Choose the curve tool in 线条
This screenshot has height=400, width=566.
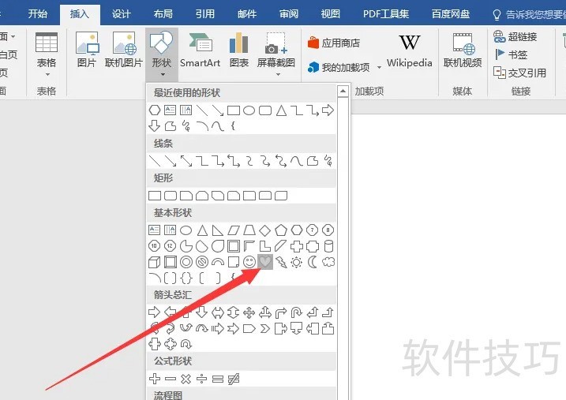(x=296, y=161)
